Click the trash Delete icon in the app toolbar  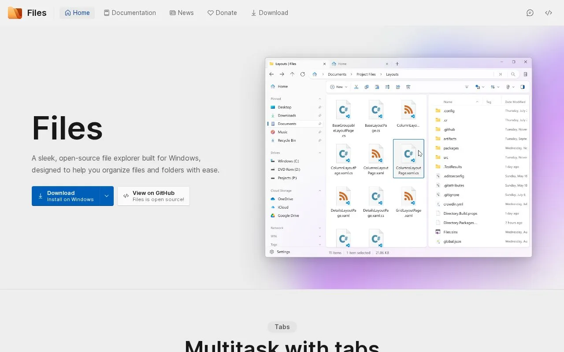click(408, 87)
